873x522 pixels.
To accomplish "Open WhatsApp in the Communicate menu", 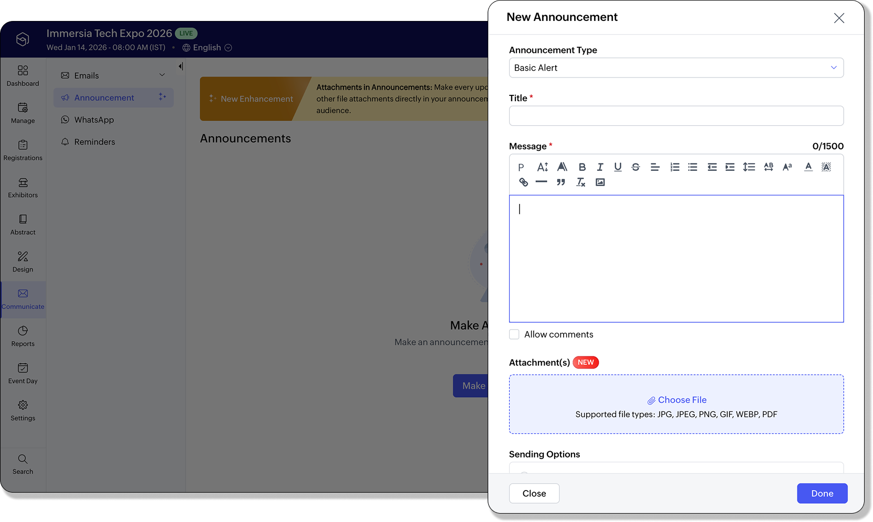I will coord(94,120).
